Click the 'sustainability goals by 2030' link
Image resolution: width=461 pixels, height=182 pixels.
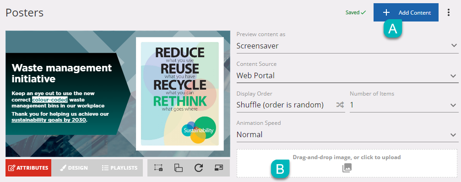(49, 120)
